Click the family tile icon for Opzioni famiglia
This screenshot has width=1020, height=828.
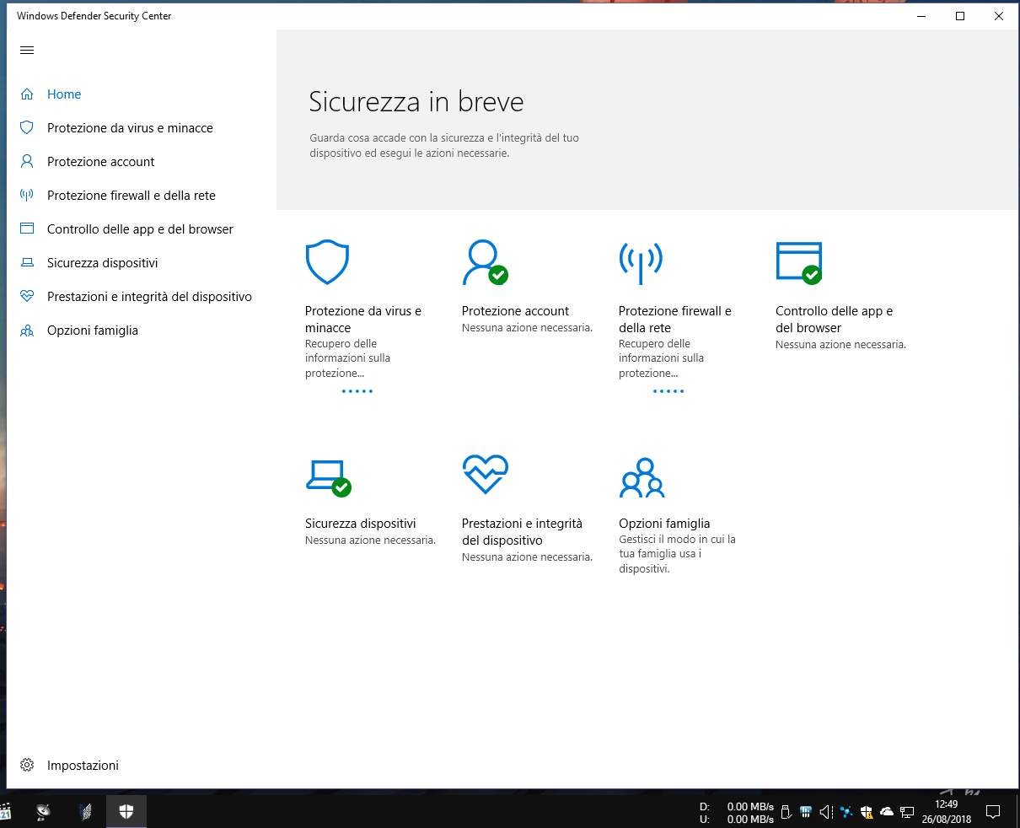(x=642, y=477)
